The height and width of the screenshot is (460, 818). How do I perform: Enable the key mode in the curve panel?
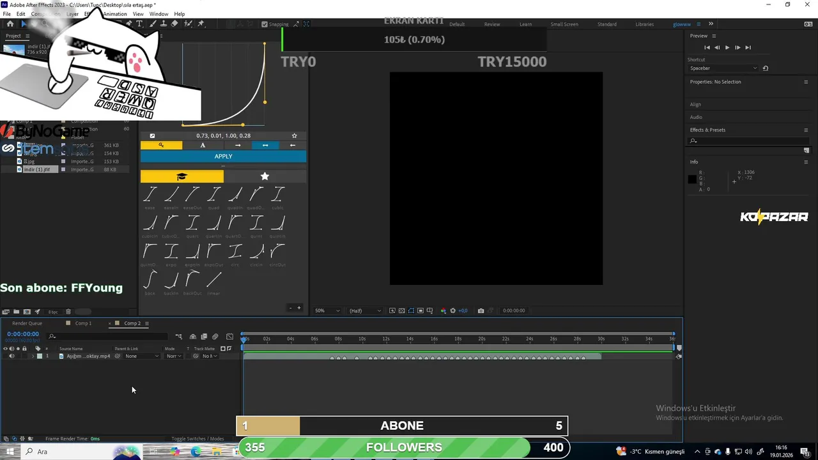161,145
